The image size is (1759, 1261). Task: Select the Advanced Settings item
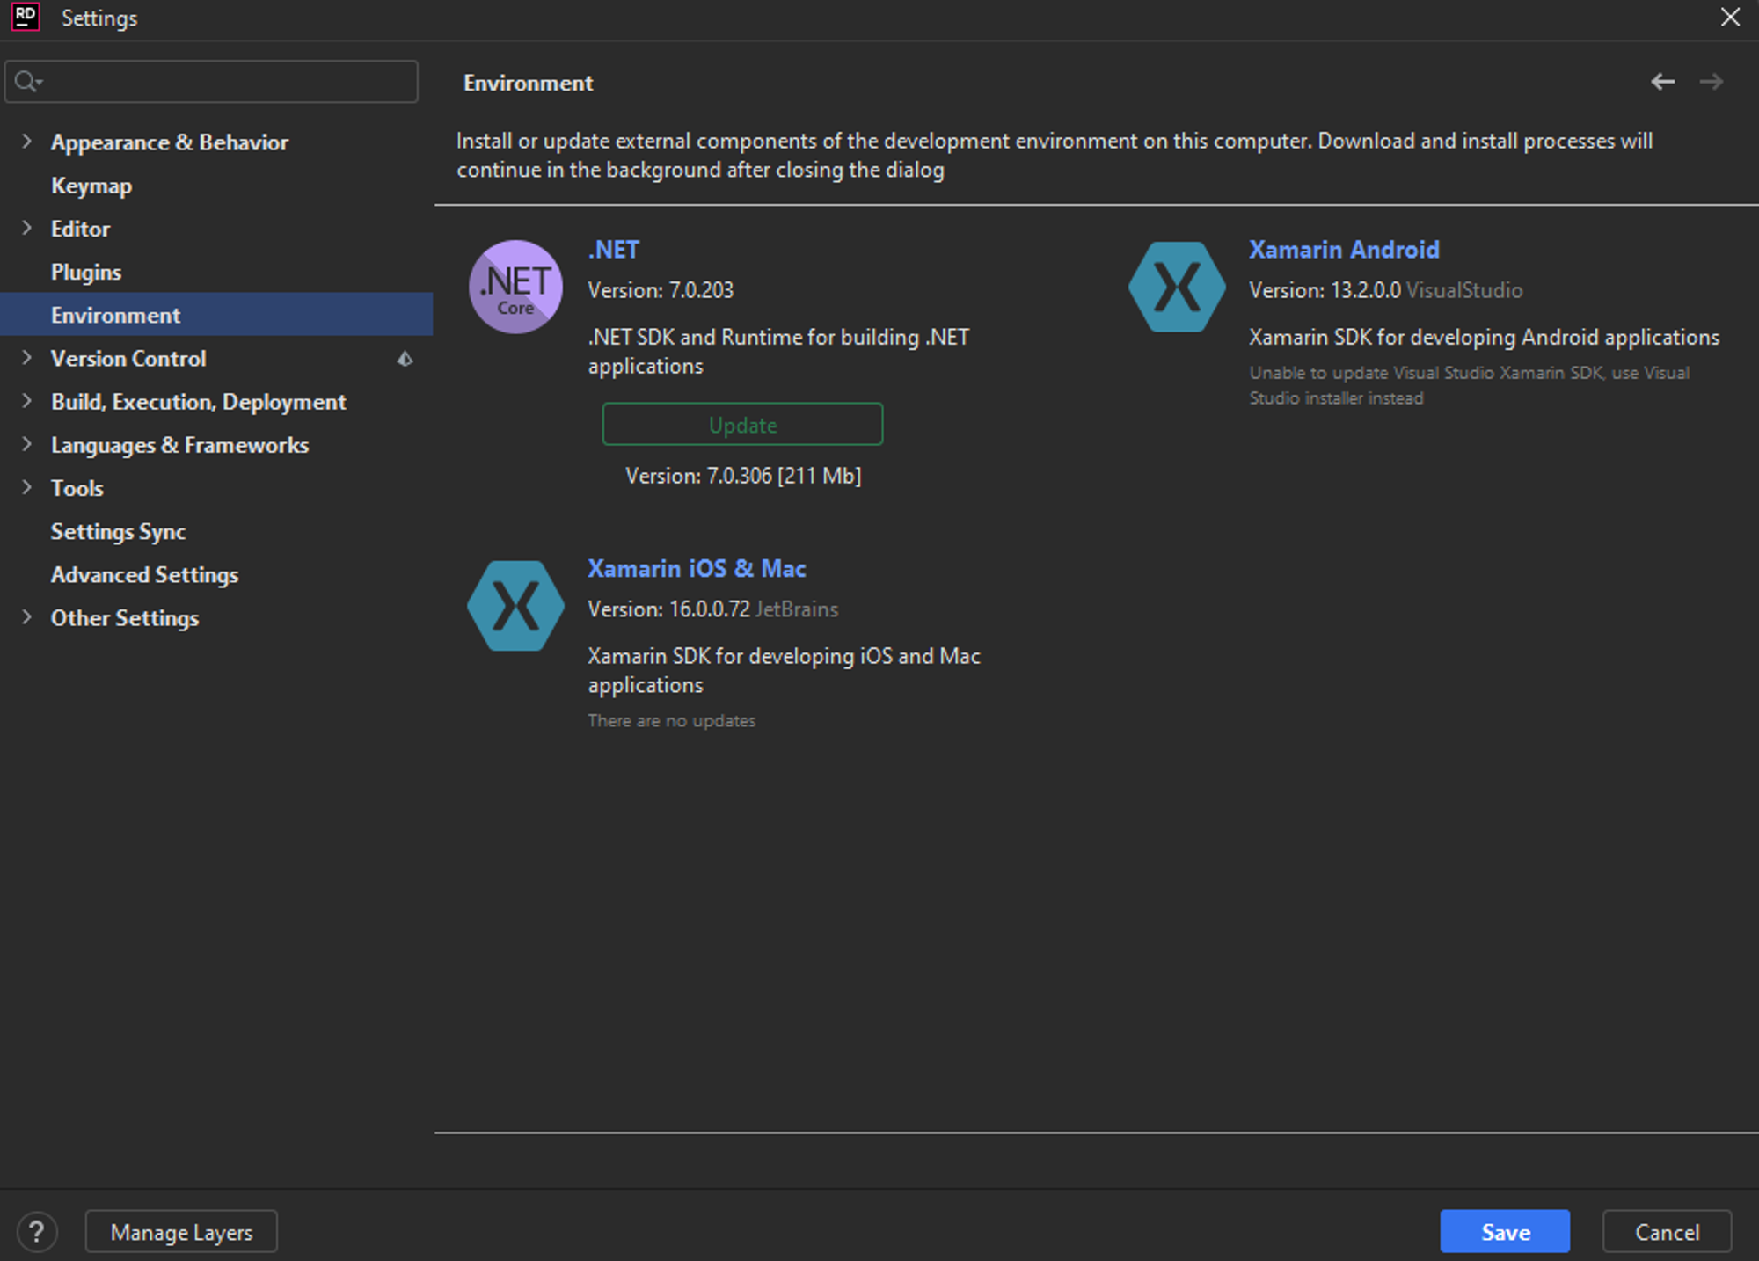[143, 573]
